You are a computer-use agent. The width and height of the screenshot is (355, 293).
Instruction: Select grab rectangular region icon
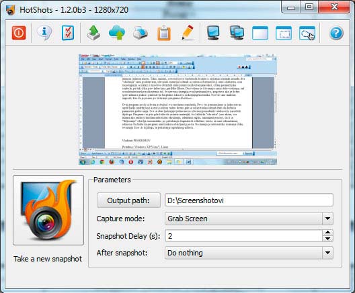(x=284, y=33)
